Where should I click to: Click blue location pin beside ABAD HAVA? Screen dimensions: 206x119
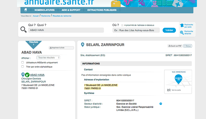(x=23, y=75)
